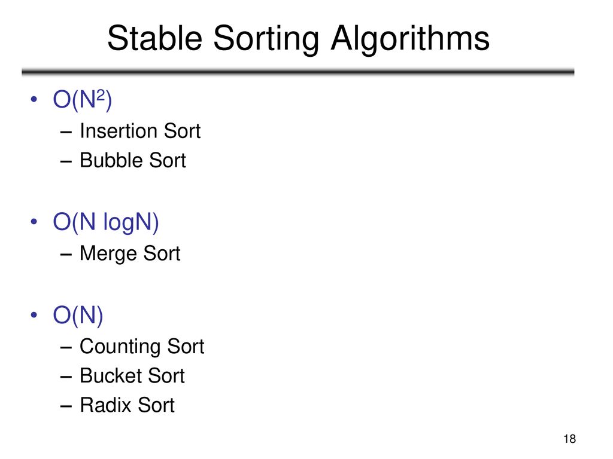Click the dash before Merge Sort
The height and width of the screenshot is (459, 613).
pyautogui.click(x=66, y=255)
